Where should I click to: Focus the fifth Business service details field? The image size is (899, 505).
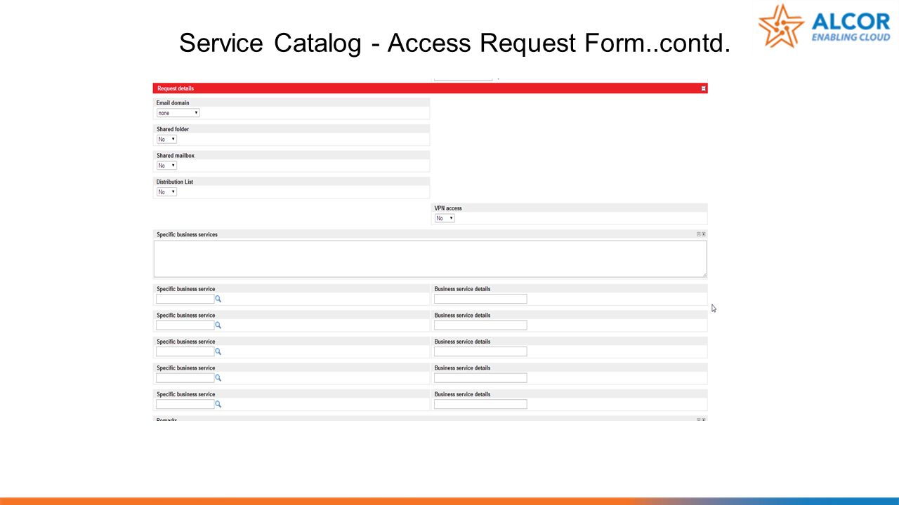pyautogui.click(x=480, y=404)
